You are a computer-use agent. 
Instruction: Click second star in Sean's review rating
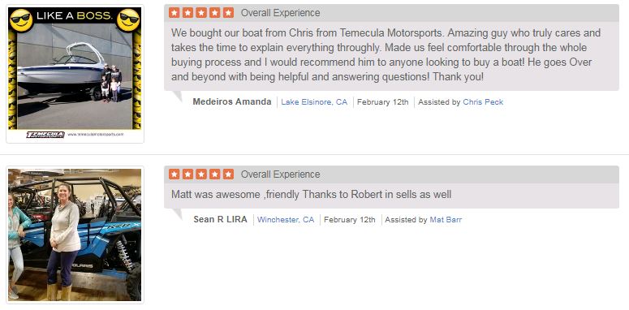(x=187, y=174)
